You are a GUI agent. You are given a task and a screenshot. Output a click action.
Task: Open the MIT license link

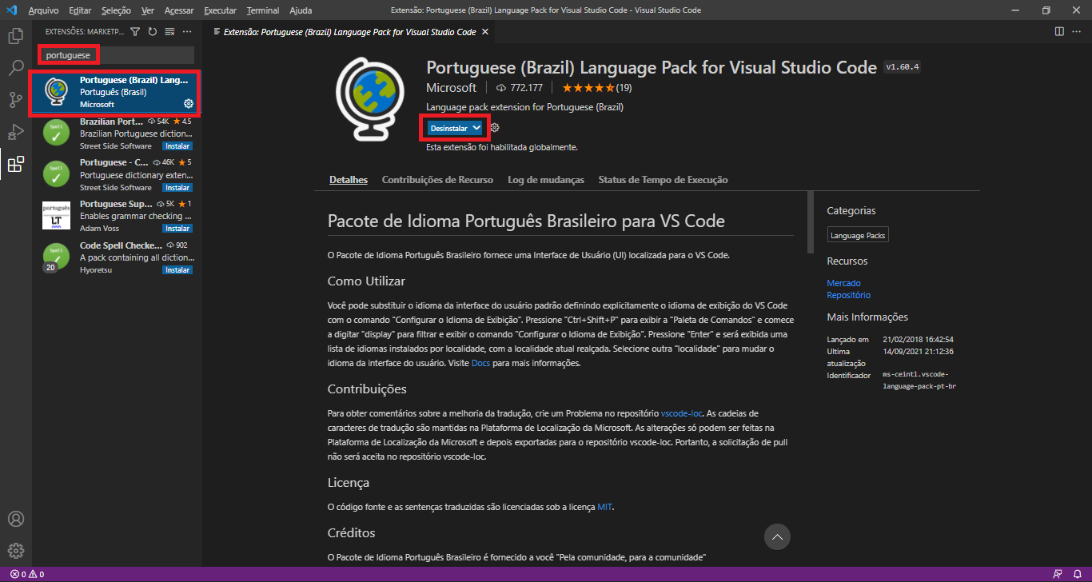[x=605, y=507]
